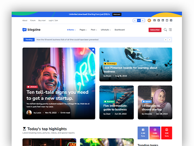The image size is (194, 146).
Task: Visit the Facebook icon in the top bar
Action: click(154, 20)
